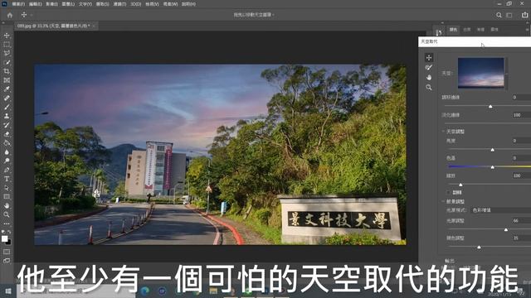Open the 編輯(E) menu
The width and height of the screenshot is (531, 298).
point(35,4)
